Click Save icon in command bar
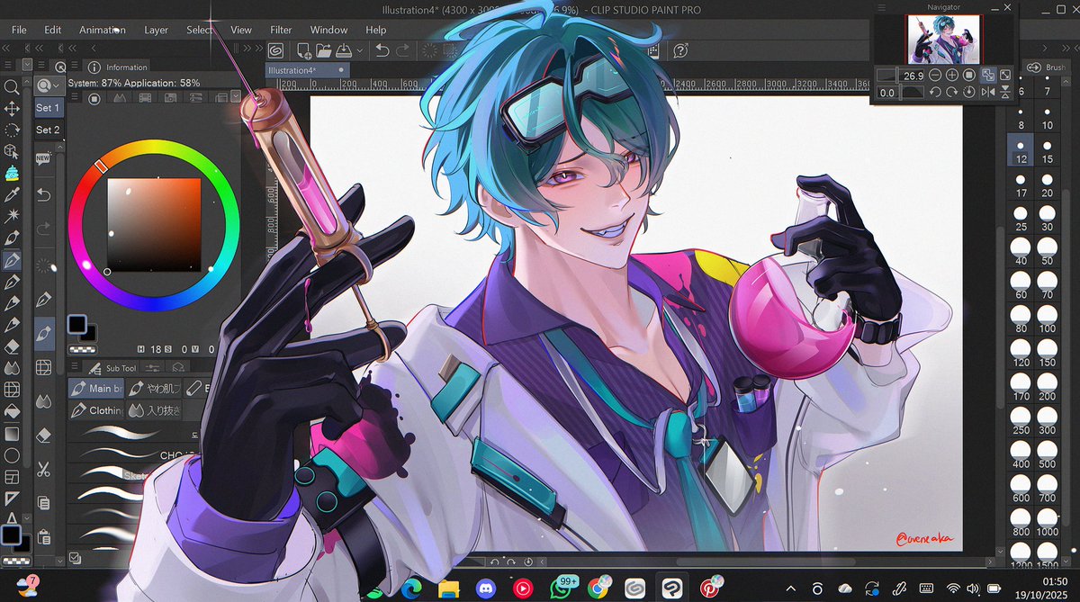 coord(345,51)
